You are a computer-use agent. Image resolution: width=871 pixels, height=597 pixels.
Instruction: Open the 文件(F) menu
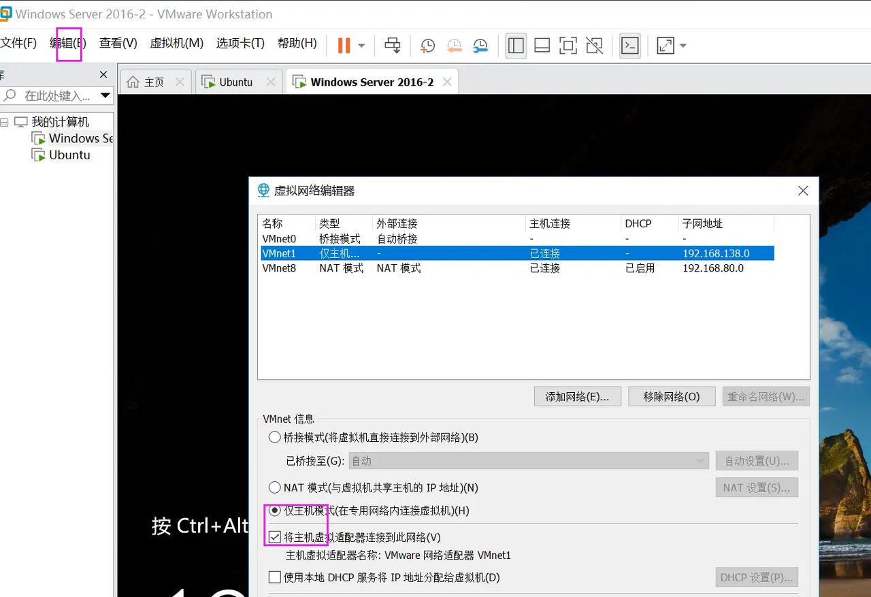18,44
